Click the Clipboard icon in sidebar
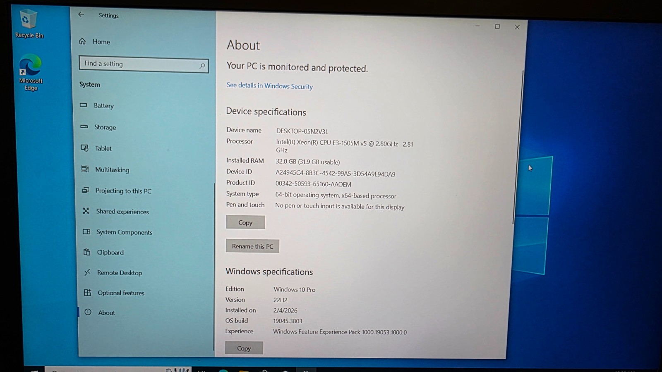Viewport: 662px width, 372px height. [87, 252]
